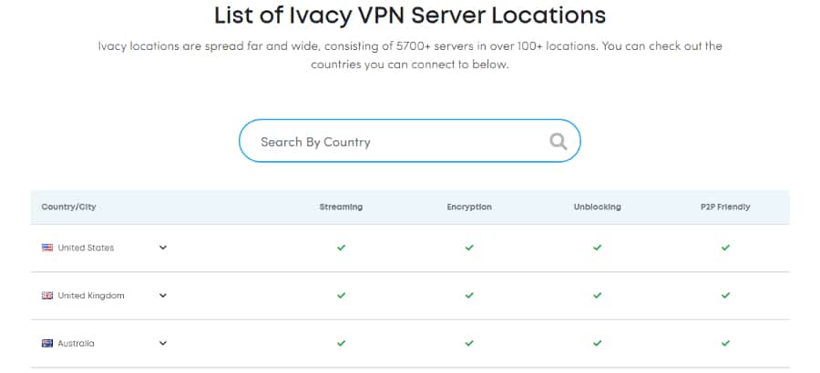Screen dimensions: 820x373
Task: Click Australia Unblocking checkmark
Action: [x=598, y=344]
